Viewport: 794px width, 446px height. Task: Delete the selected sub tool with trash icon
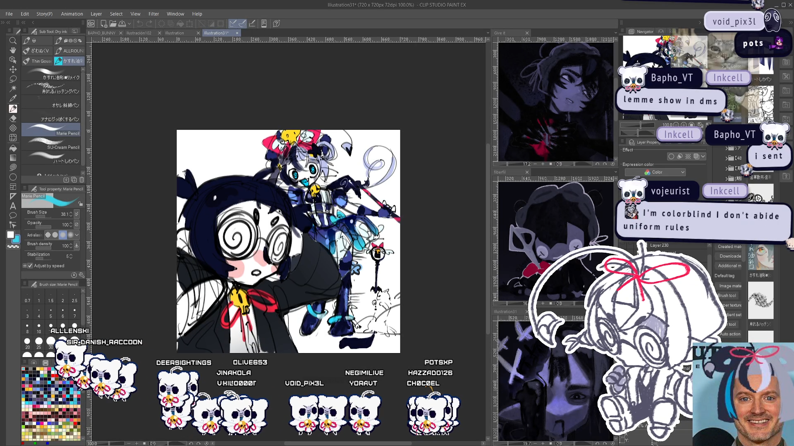pyautogui.click(x=81, y=180)
